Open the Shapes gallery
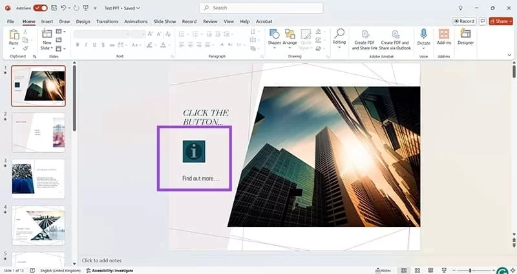Image resolution: width=517 pixels, height=274 pixels. [x=274, y=35]
